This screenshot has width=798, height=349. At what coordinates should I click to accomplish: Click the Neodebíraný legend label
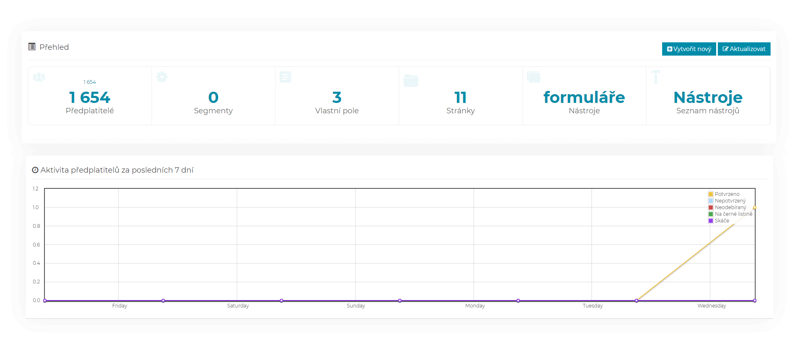point(731,207)
